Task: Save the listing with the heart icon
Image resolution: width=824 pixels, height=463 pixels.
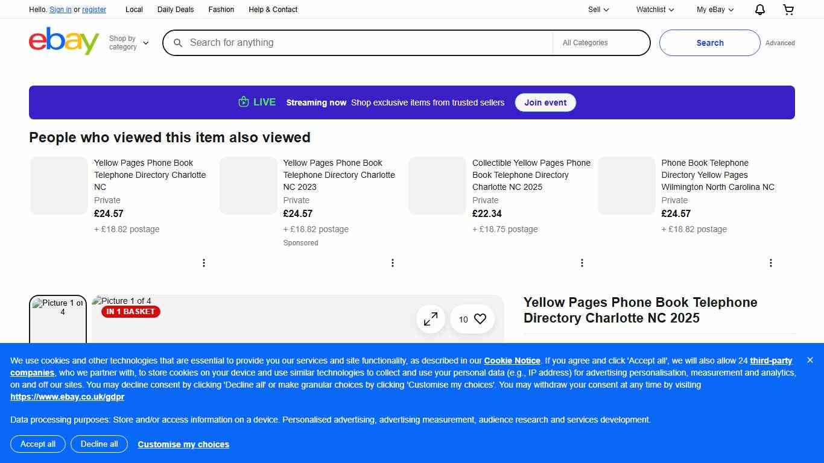Action: tap(480, 319)
